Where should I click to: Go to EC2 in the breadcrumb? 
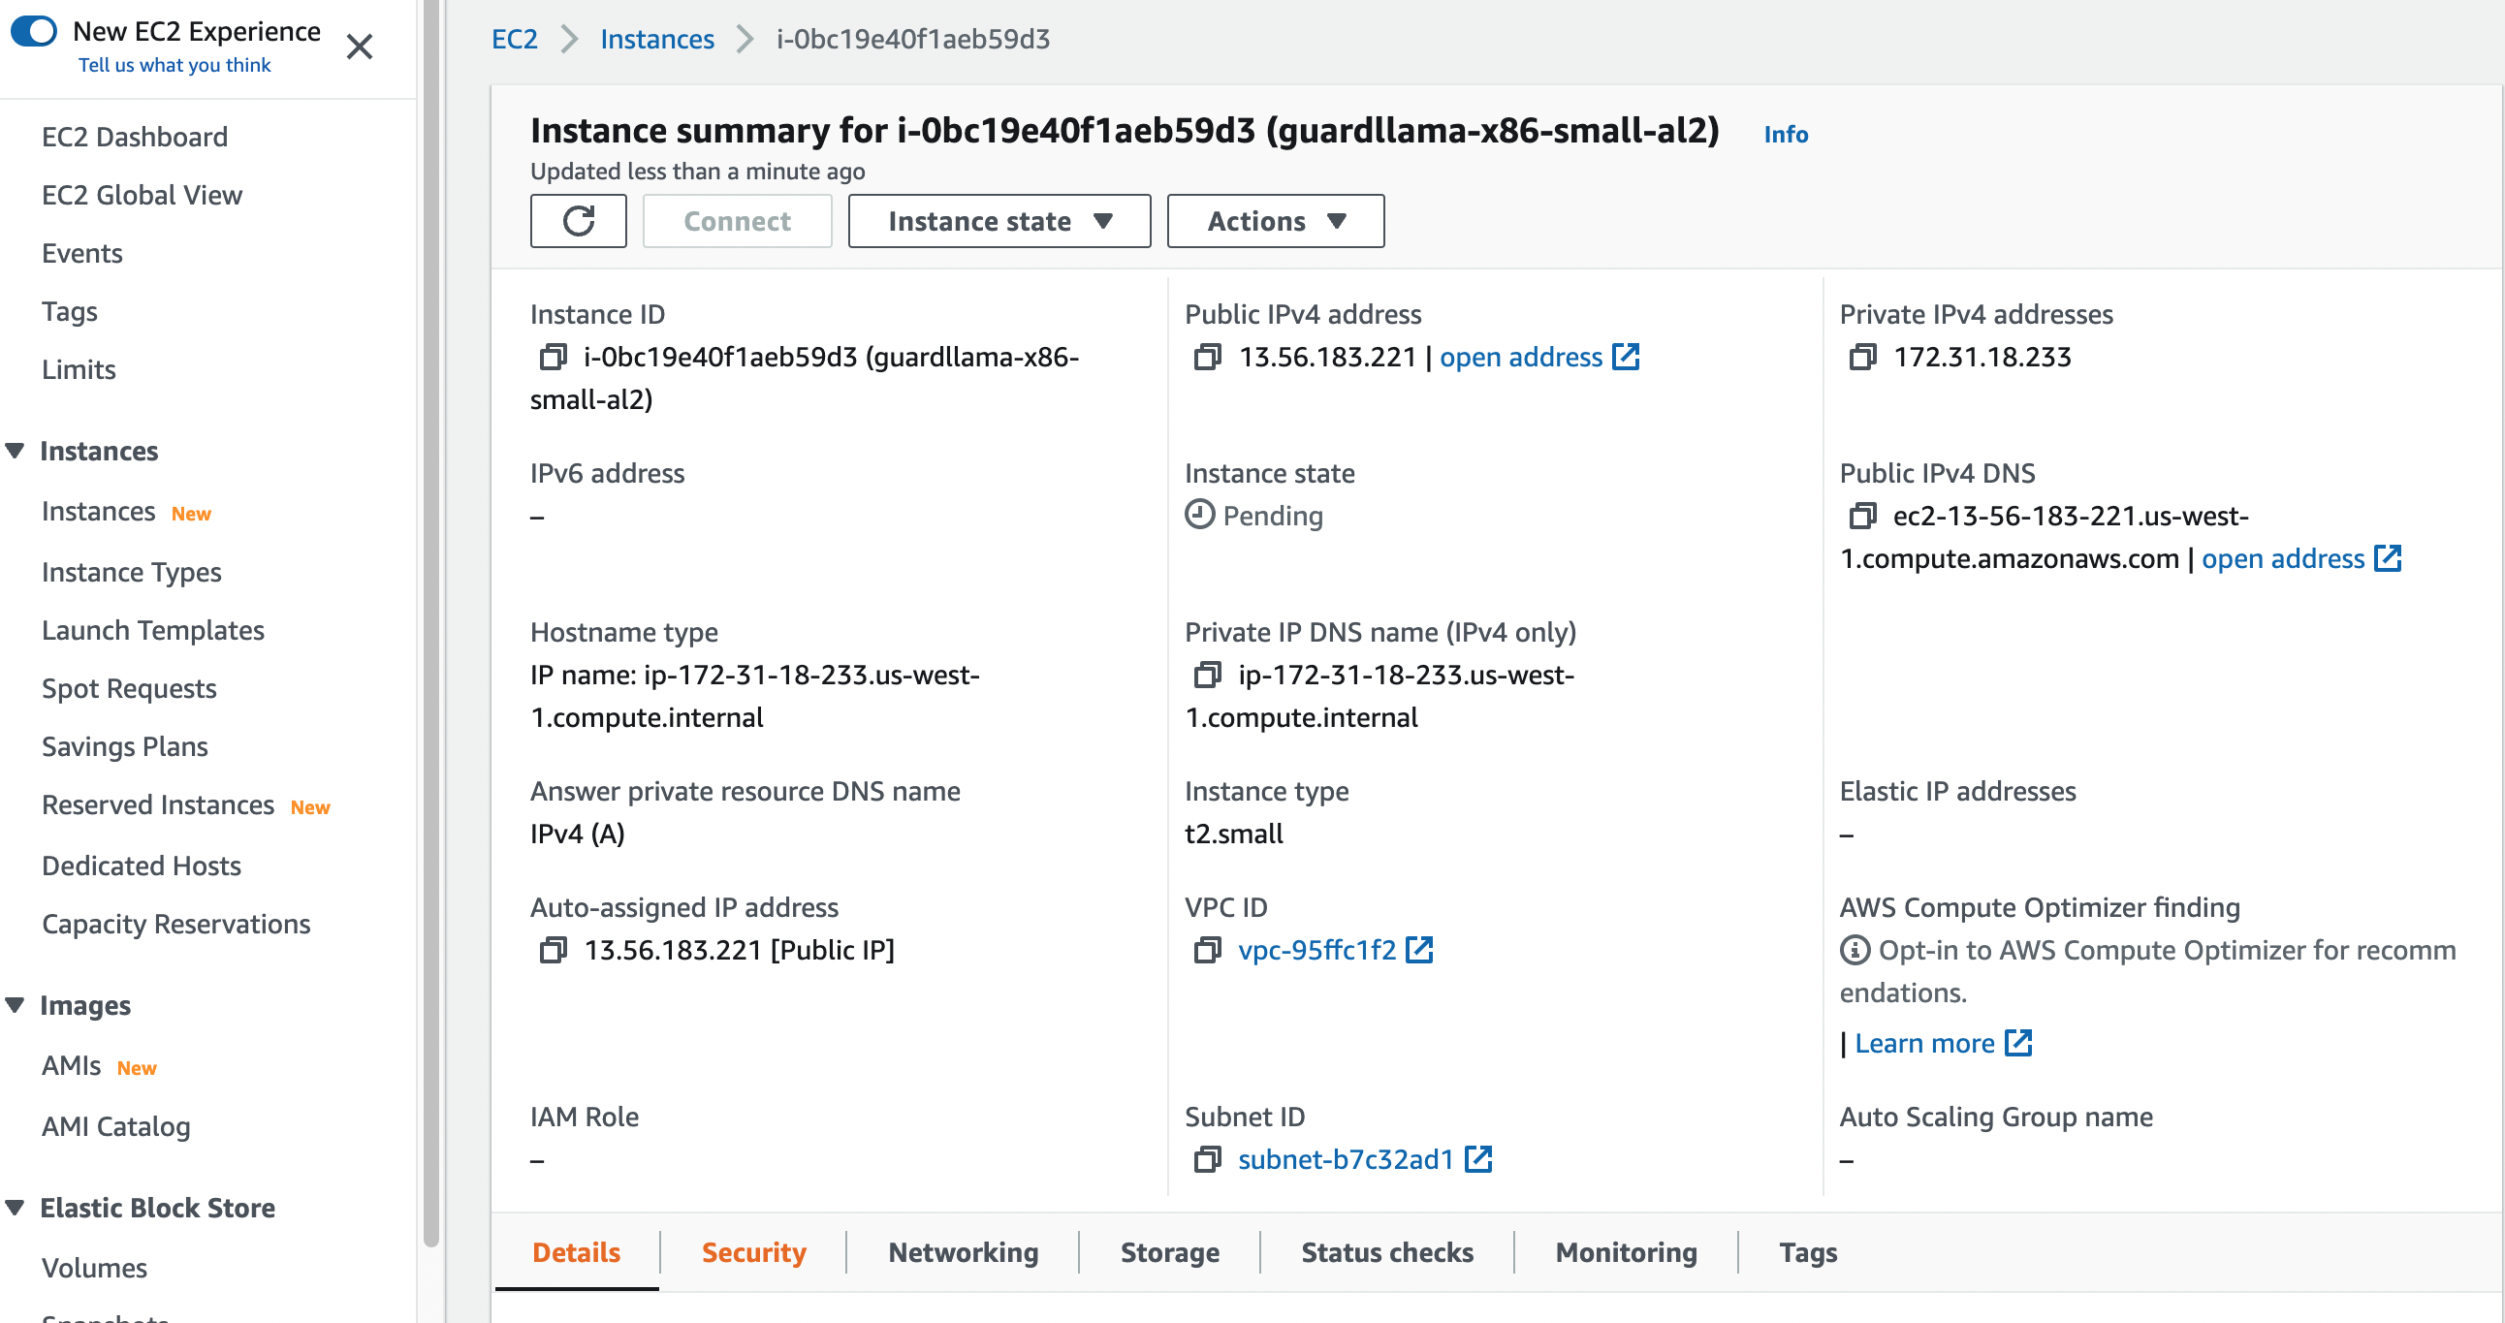tap(515, 39)
